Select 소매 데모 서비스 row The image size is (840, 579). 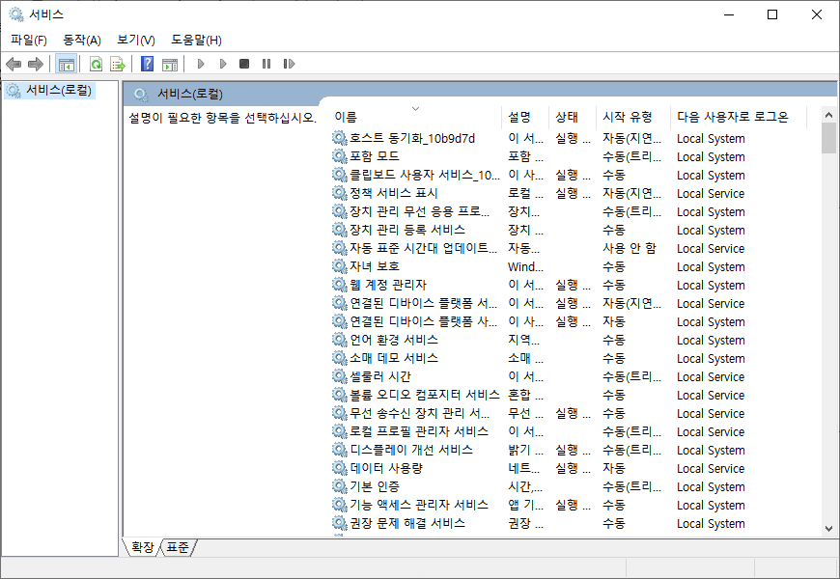pos(569,358)
